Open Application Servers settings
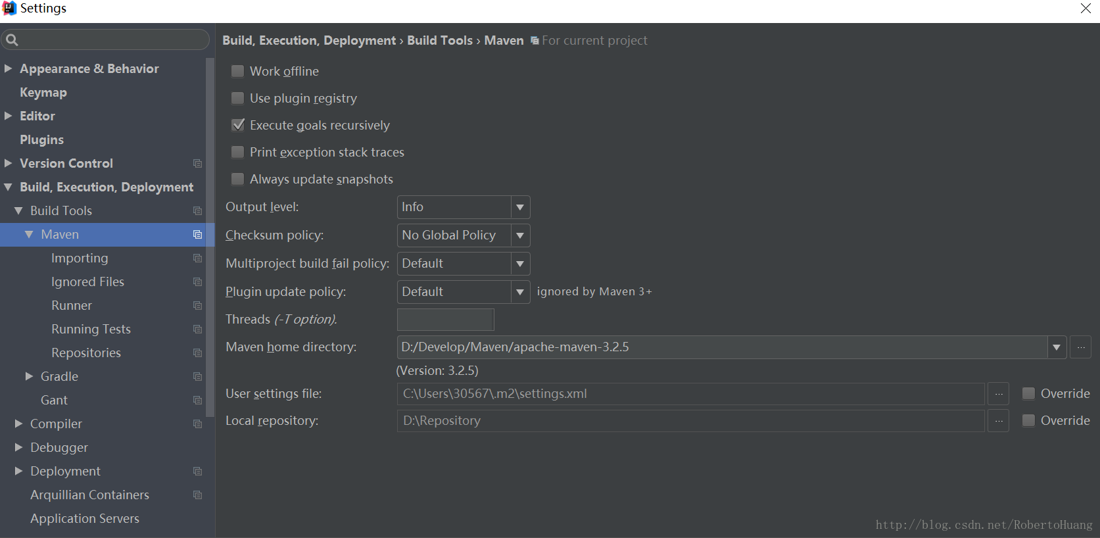Image resolution: width=1100 pixels, height=538 pixels. 85,518
